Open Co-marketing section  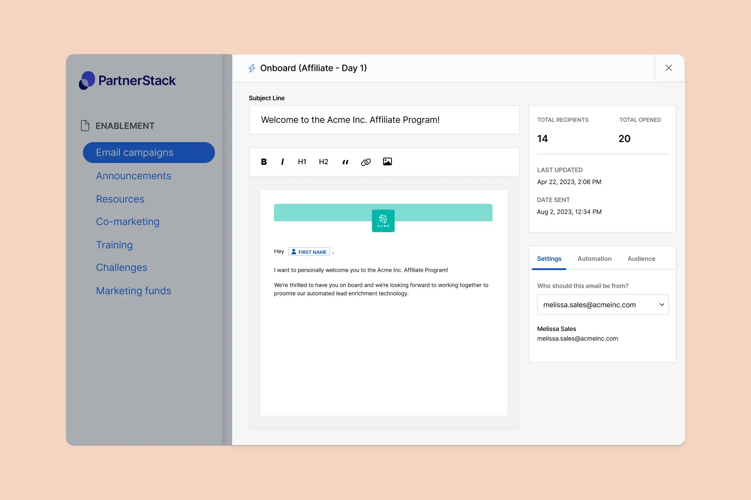128,222
